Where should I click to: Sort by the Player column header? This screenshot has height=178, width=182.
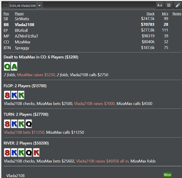pyautogui.click(x=19, y=14)
